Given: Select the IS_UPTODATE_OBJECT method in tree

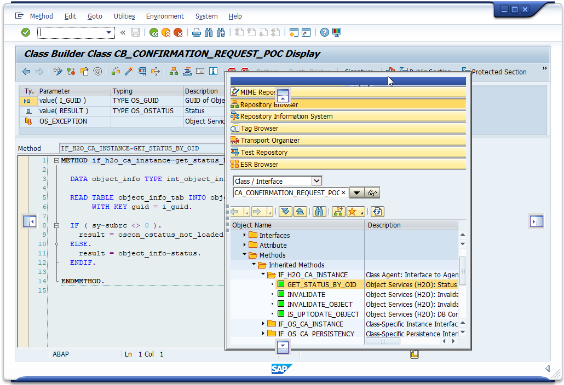Looking at the screenshot, I should pyautogui.click(x=323, y=314).
